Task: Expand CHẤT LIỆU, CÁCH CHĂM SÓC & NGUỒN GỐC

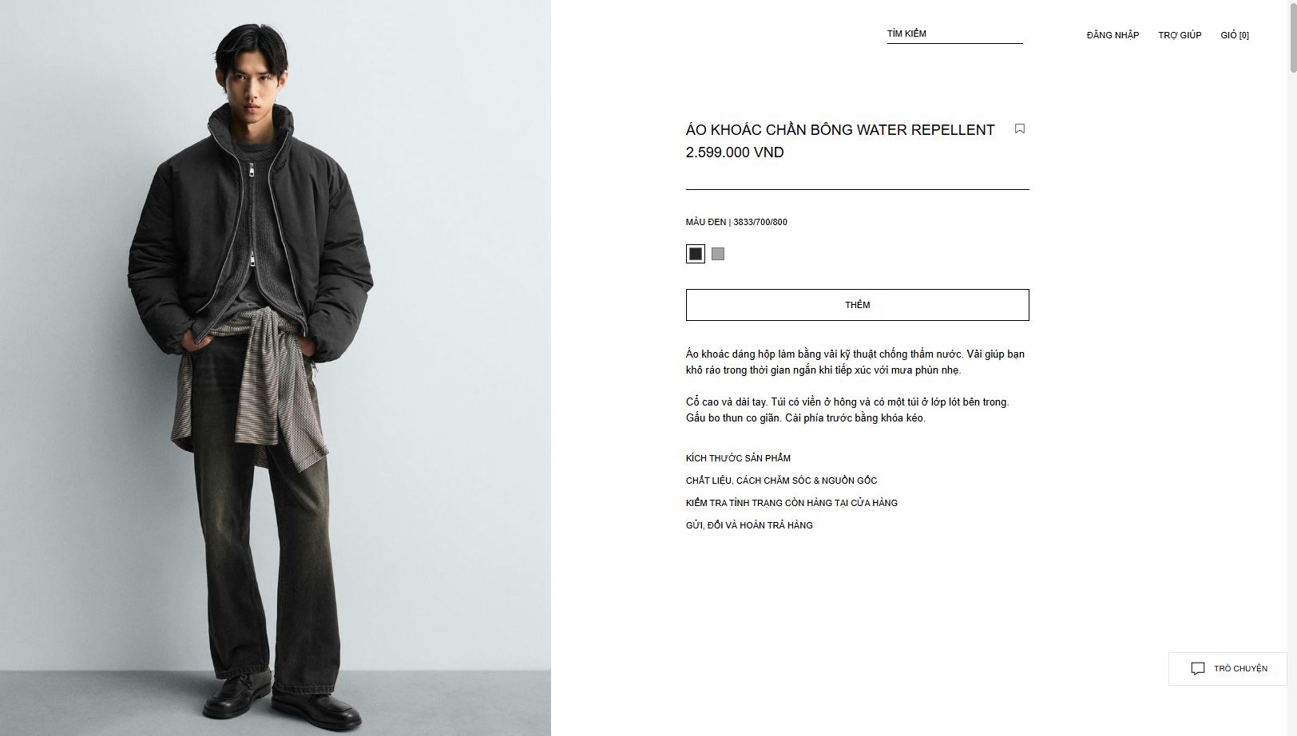Action: click(781, 481)
